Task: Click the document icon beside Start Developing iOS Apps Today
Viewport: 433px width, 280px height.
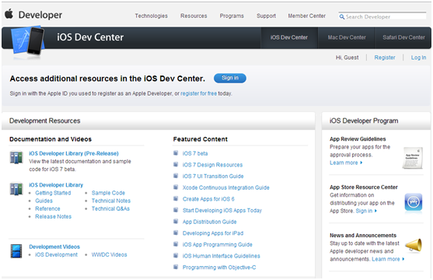Action: [176, 210]
